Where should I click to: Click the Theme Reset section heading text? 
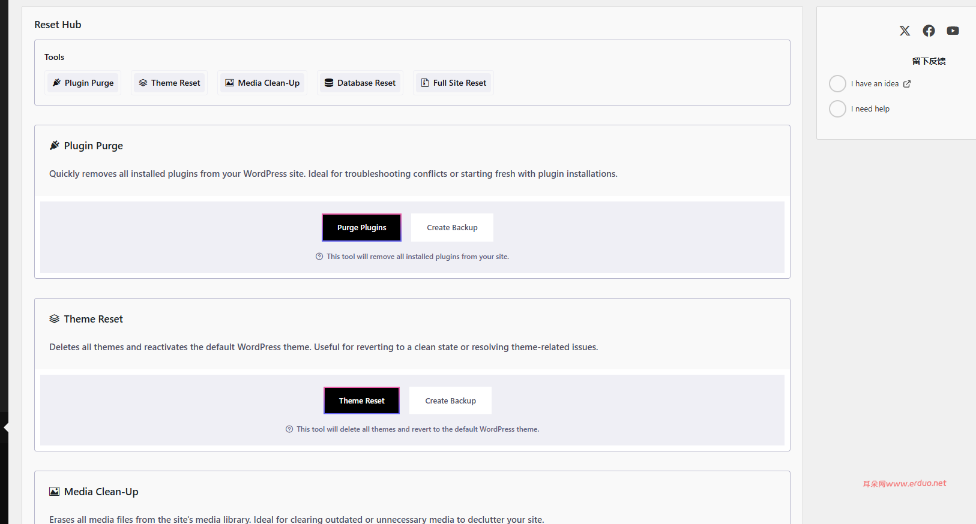tap(94, 319)
